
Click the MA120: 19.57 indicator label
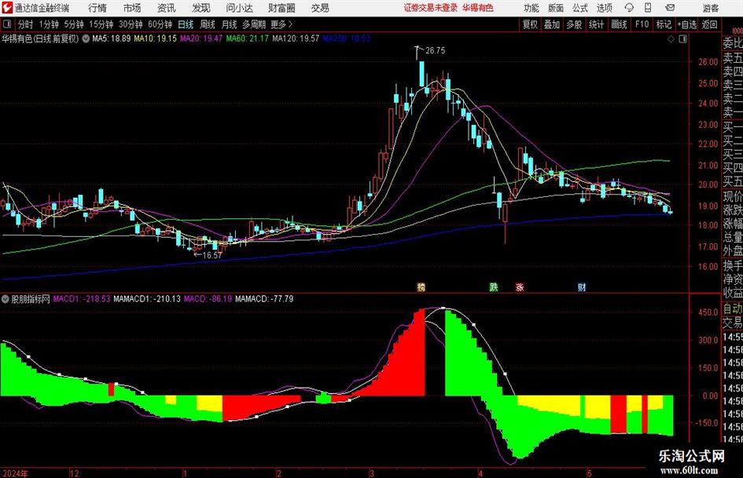pos(296,38)
